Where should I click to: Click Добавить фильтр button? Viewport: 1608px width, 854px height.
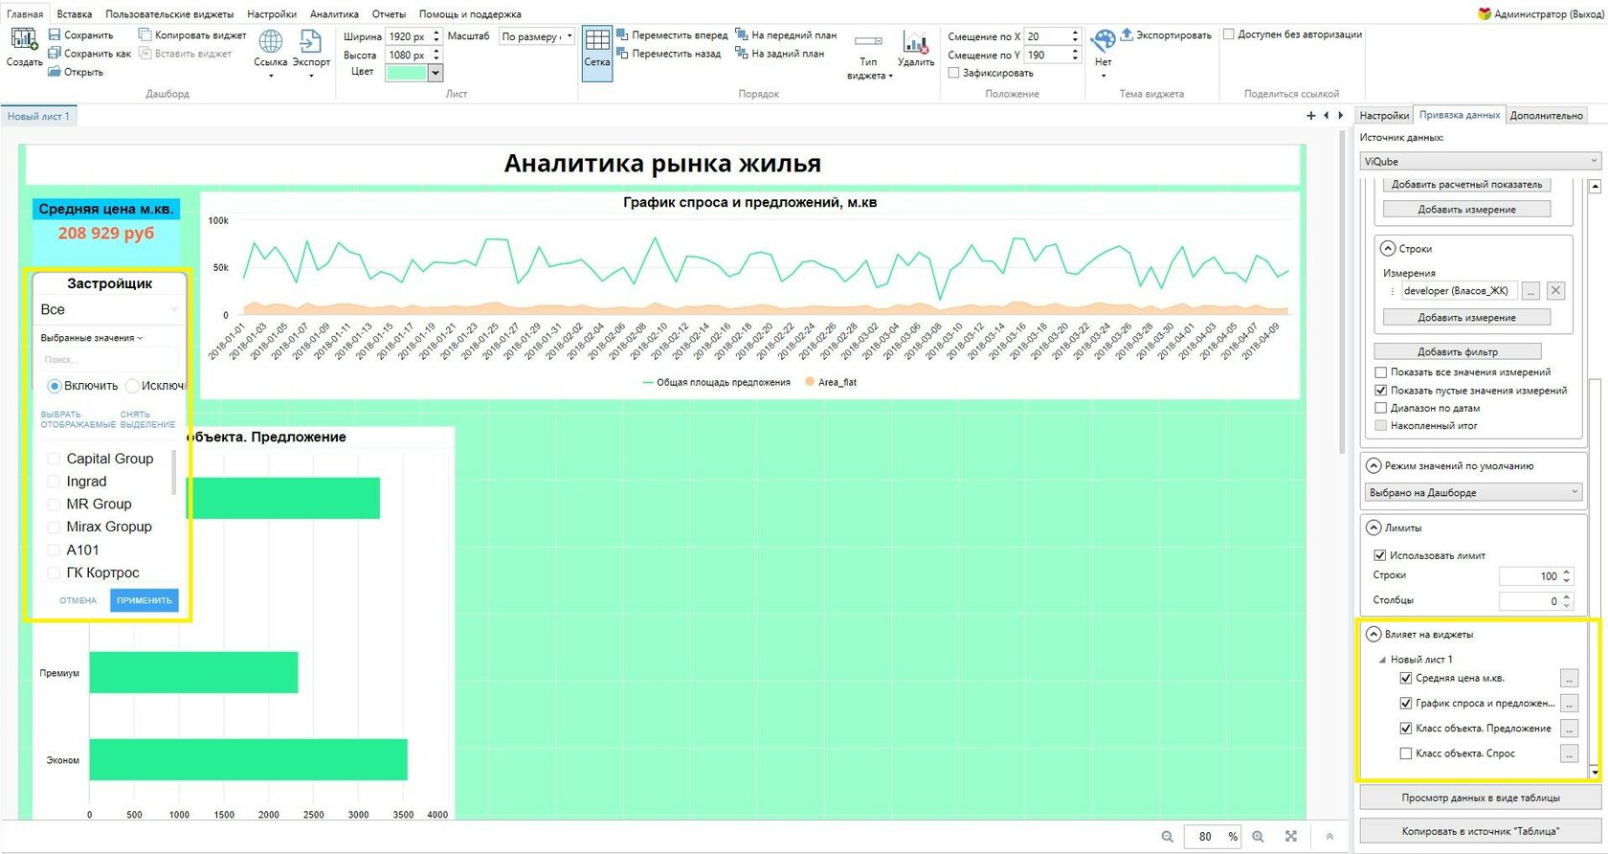point(1457,351)
